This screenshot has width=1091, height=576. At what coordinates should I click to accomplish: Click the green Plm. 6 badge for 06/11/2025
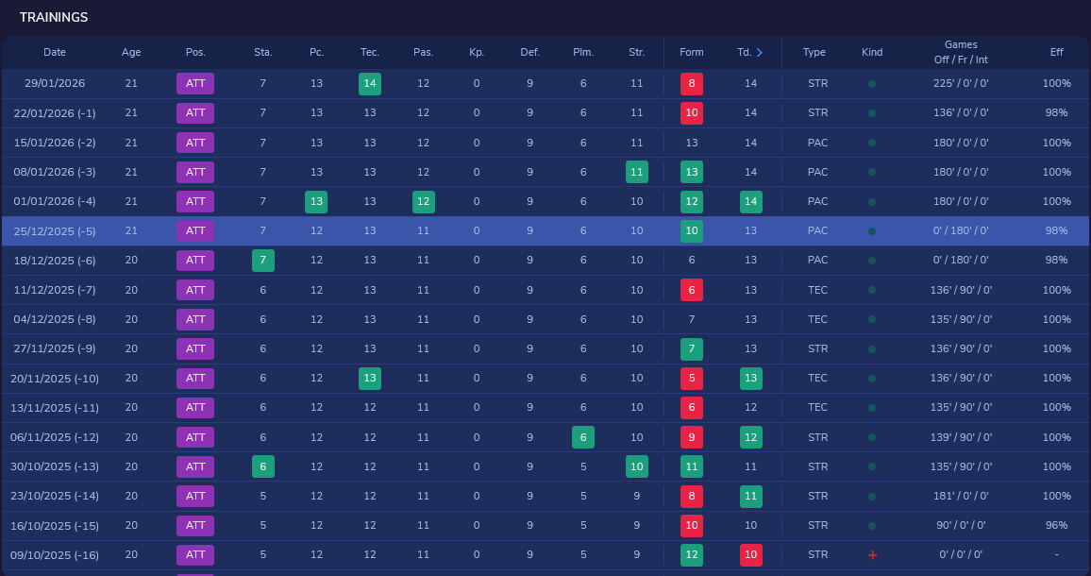coord(583,437)
